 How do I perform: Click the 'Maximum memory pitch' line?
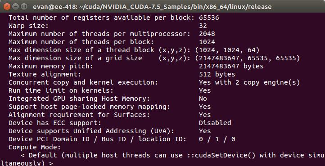136,66
